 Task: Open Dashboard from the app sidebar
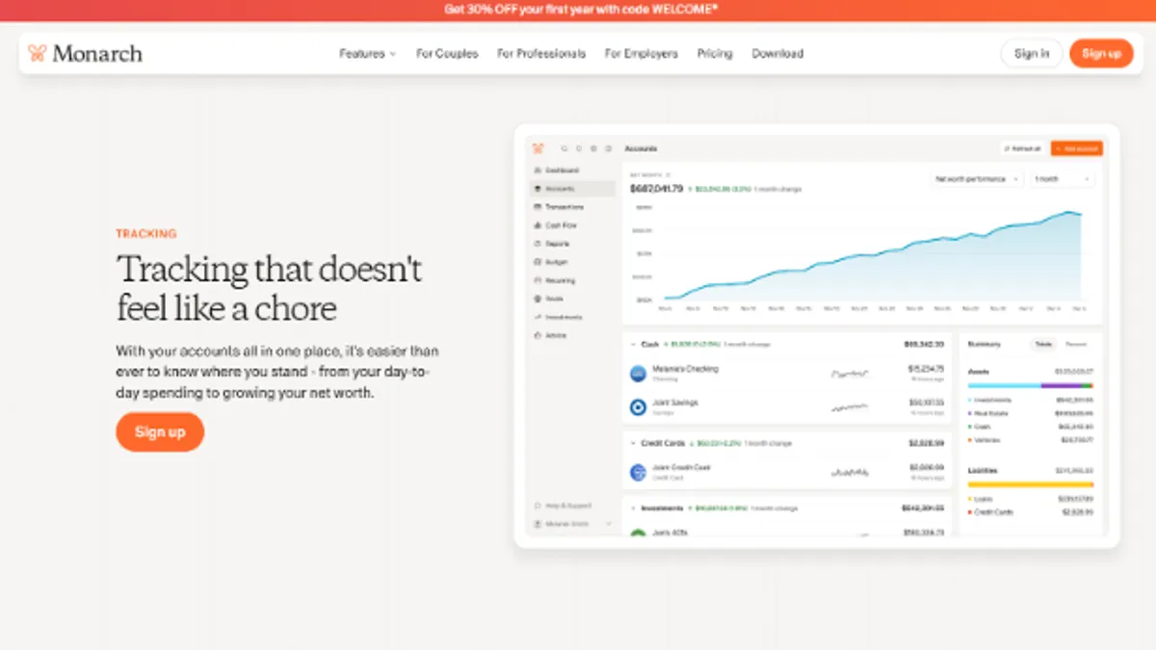click(x=562, y=170)
